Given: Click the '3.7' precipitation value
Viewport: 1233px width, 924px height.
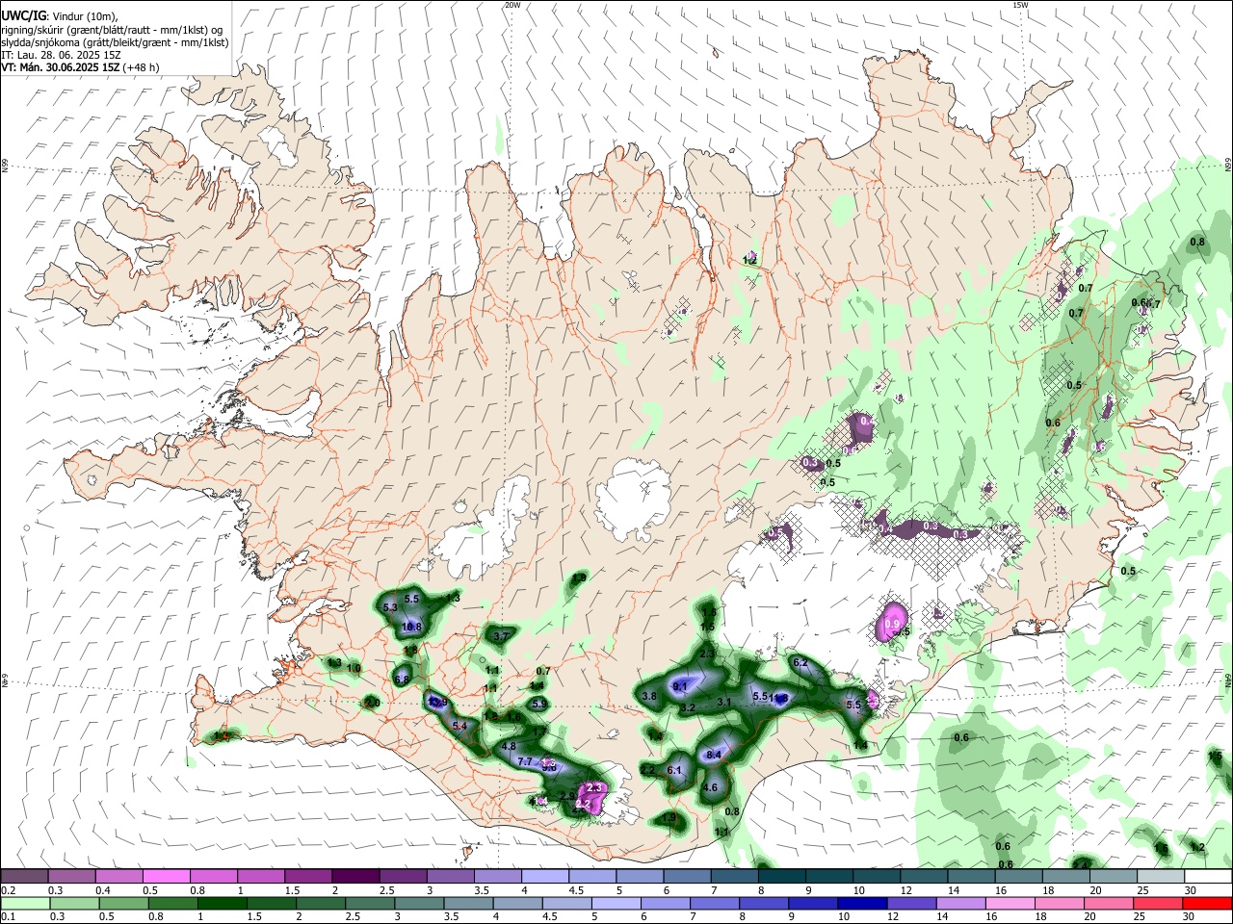Looking at the screenshot, I should tap(502, 636).
